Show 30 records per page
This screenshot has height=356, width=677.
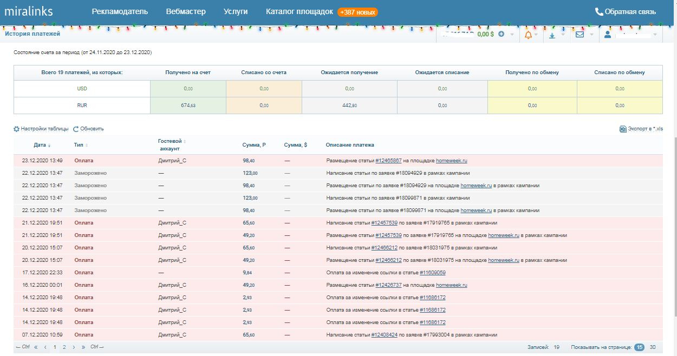(653, 347)
